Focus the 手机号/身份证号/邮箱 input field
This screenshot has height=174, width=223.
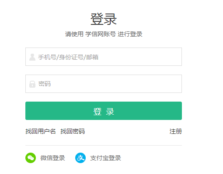point(104,57)
